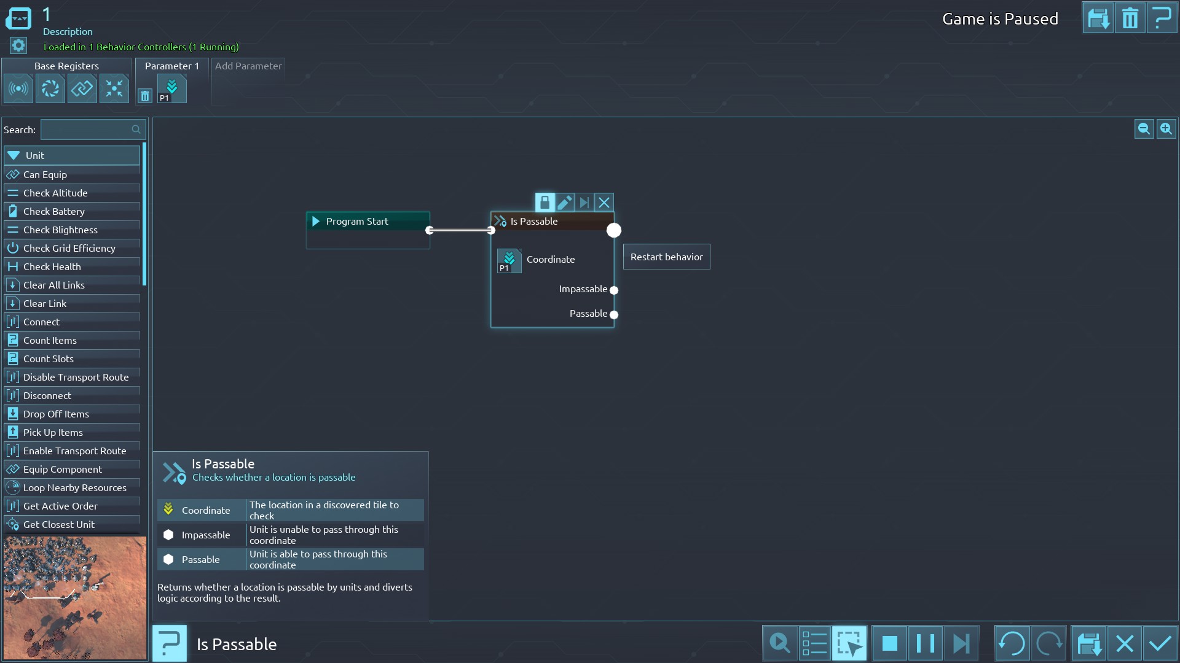1180x663 pixels.
Task: Click the Add Parameter tab
Action: [248, 66]
